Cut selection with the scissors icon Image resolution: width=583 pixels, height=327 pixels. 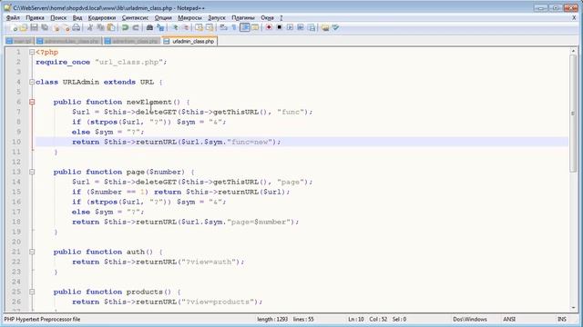pyautogui.click(x=89, y=27)
